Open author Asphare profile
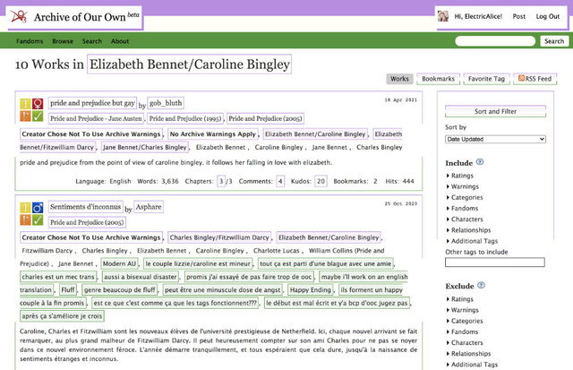This screenshot has height=370, width=573. tap(149, 207)
